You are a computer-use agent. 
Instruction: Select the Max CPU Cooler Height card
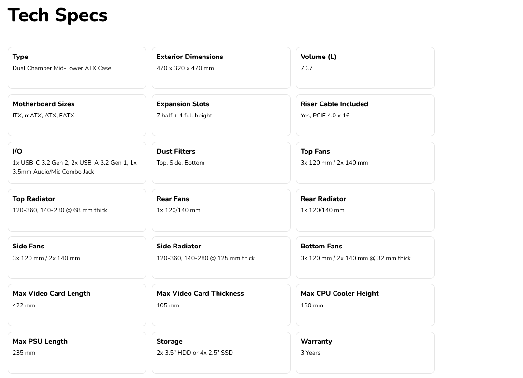[365, 305]
